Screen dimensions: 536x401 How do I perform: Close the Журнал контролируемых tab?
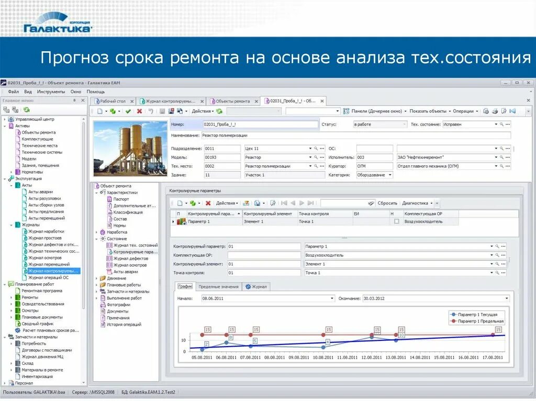(x=202, y=101)
